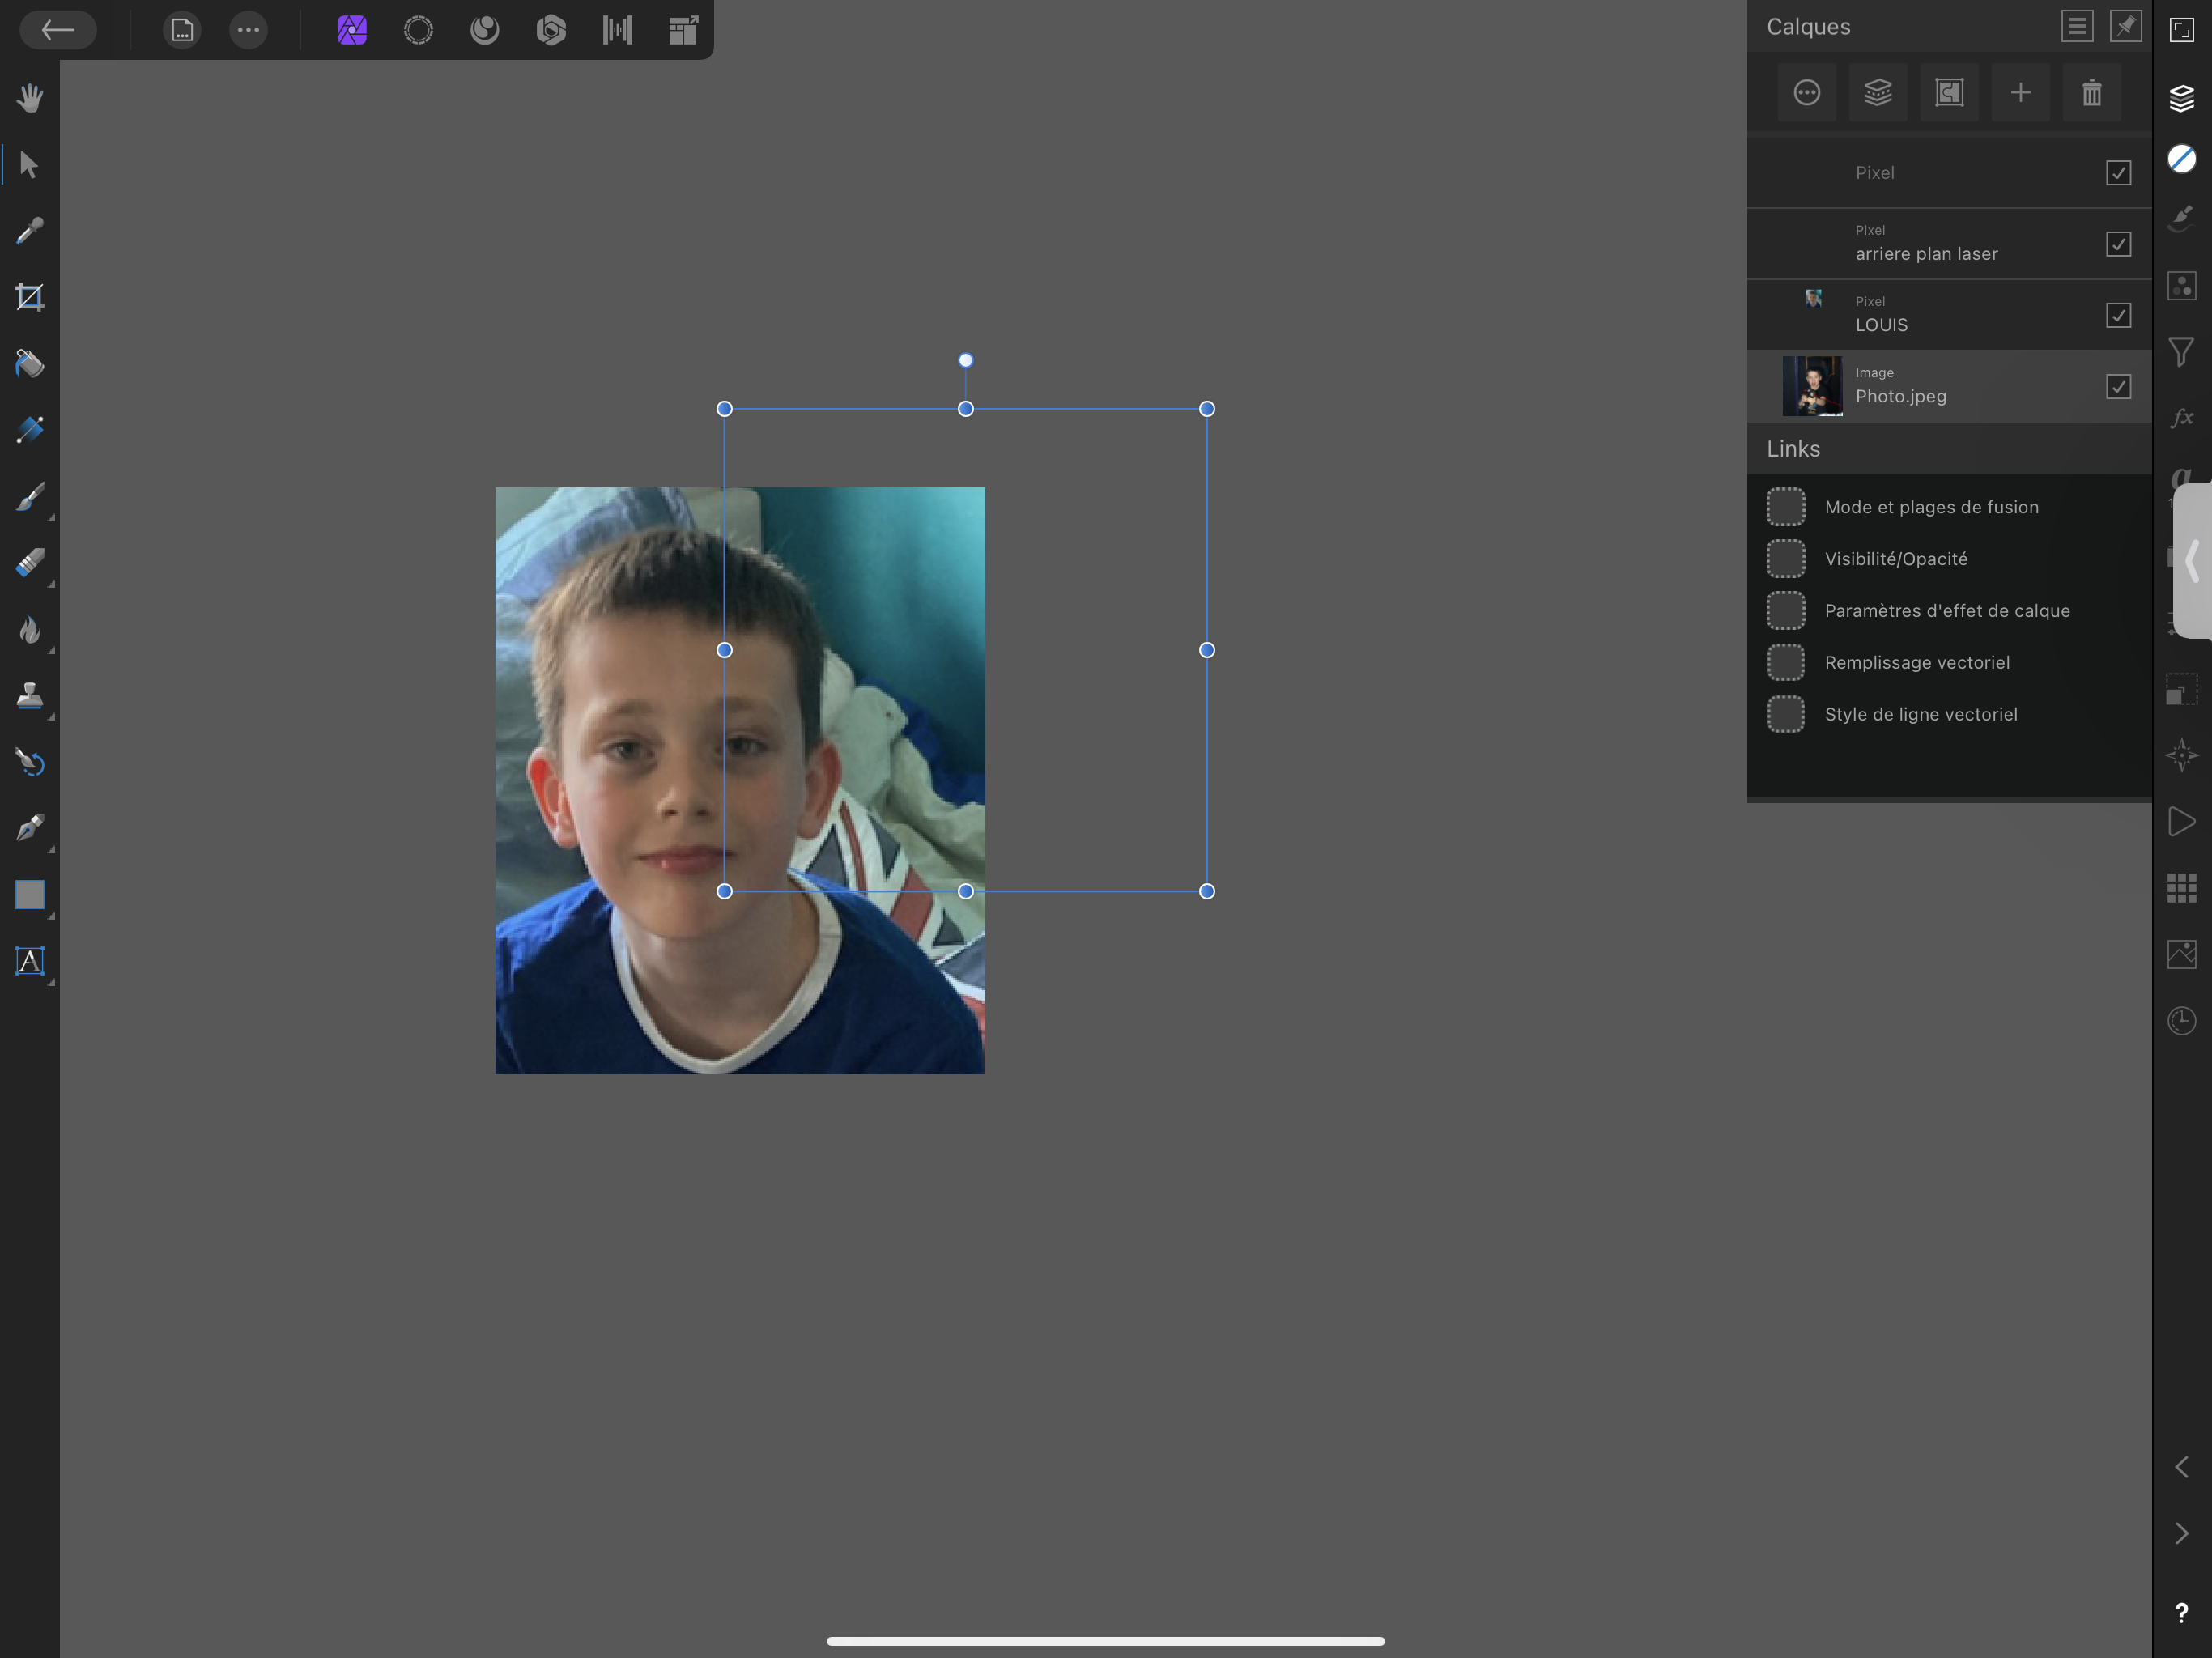Open the help question mark

[2181, 1613]
